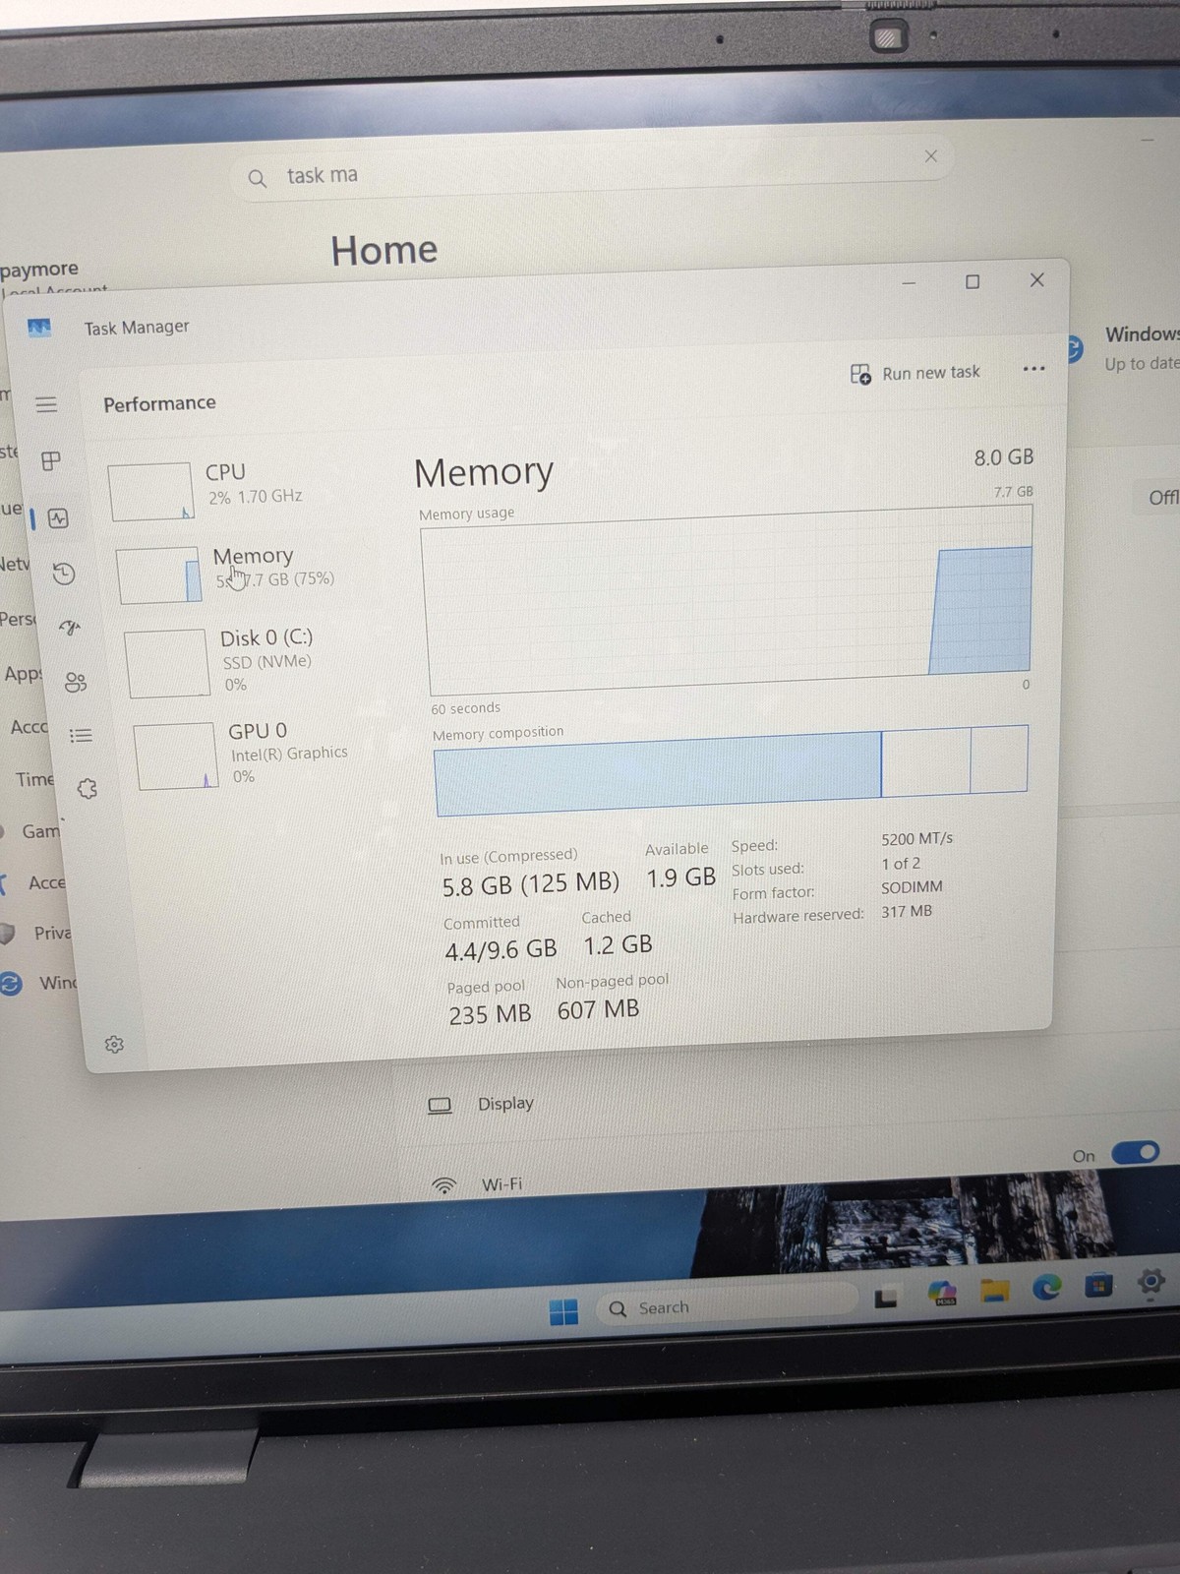The height and width of the screenshot is (1574, 1180).
Task: Click the Memory composition bar in-use segment
Action: tap(658, 774)
